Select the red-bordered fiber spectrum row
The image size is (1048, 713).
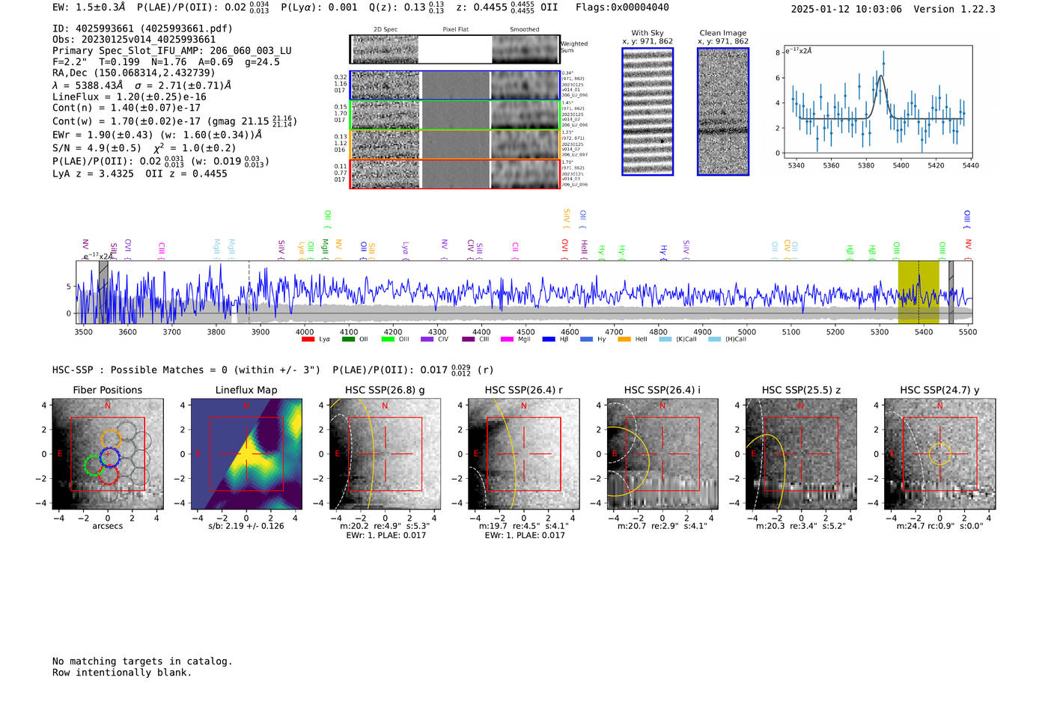point(454,174)
